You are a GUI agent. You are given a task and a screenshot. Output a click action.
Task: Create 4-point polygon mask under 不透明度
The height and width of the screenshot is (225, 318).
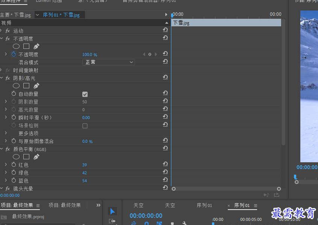(x=26, y=47)
